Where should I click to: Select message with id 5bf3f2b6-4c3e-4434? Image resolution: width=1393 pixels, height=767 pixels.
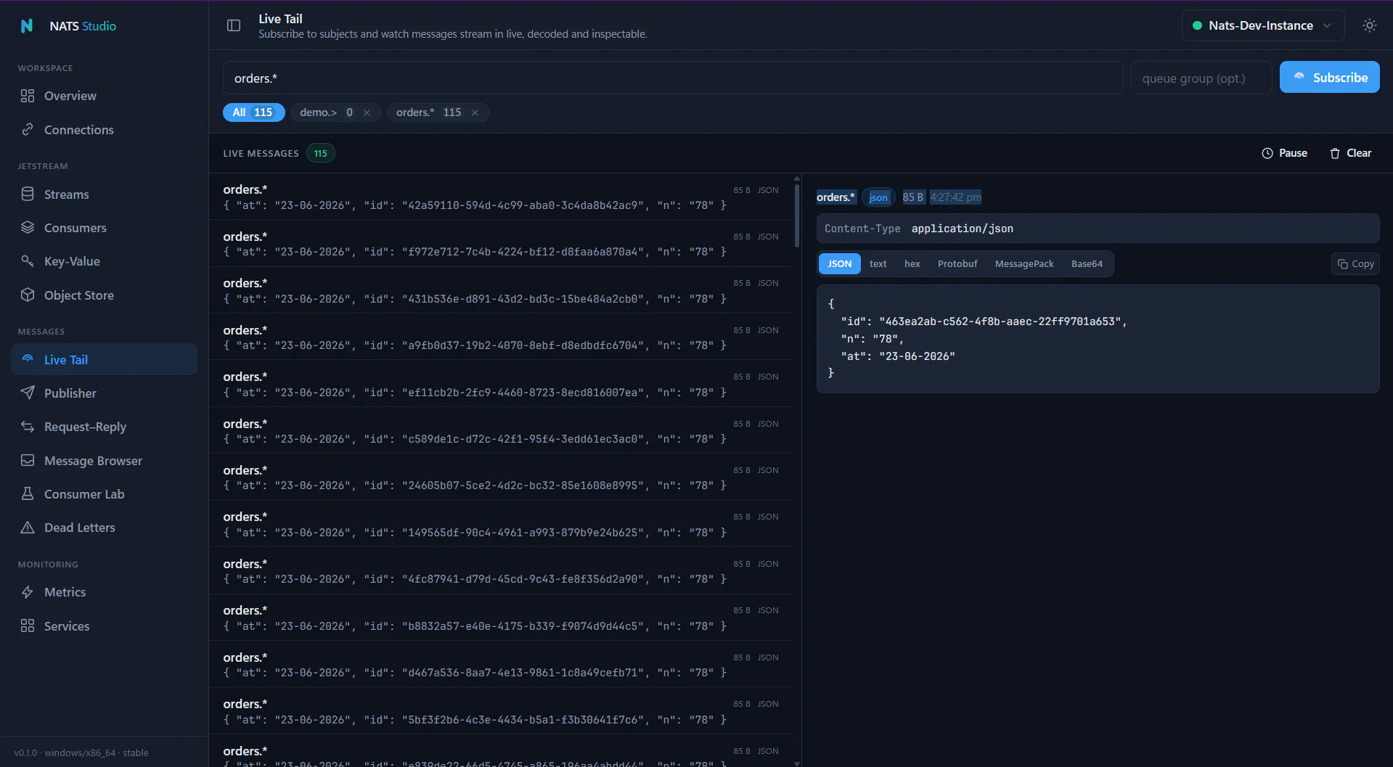click(x=501, y=712)
